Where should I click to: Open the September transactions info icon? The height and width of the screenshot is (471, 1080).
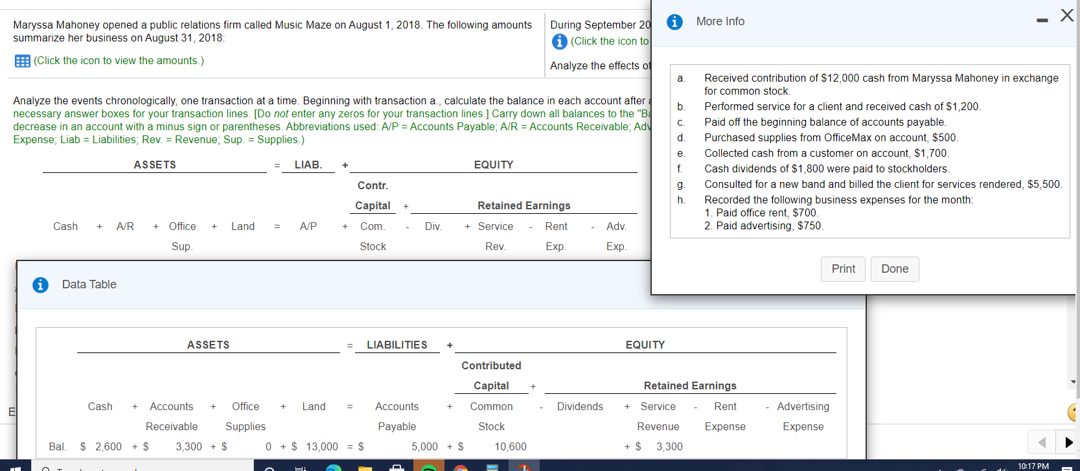click(x=559, y=41)
